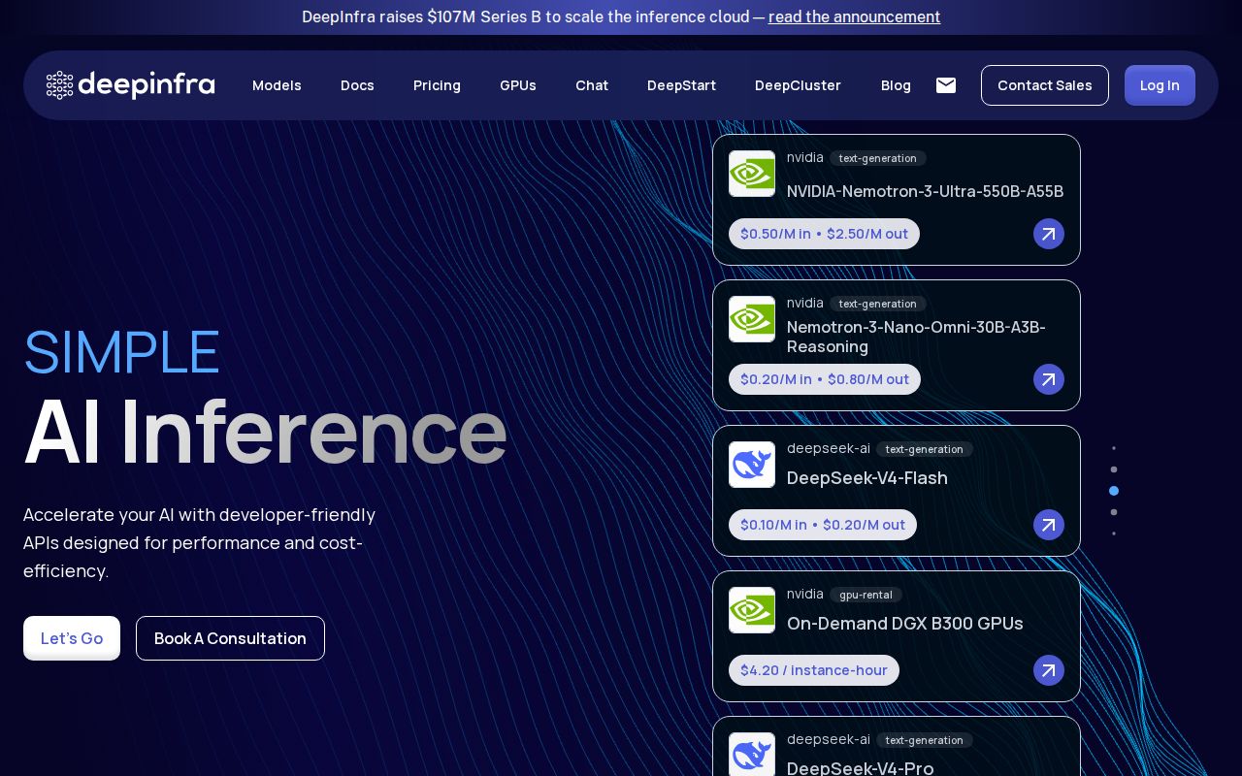The image size is (1242, 776).
Task: Click DeepSeek whale logo on V4-Flash card
Action: (752, 465)
